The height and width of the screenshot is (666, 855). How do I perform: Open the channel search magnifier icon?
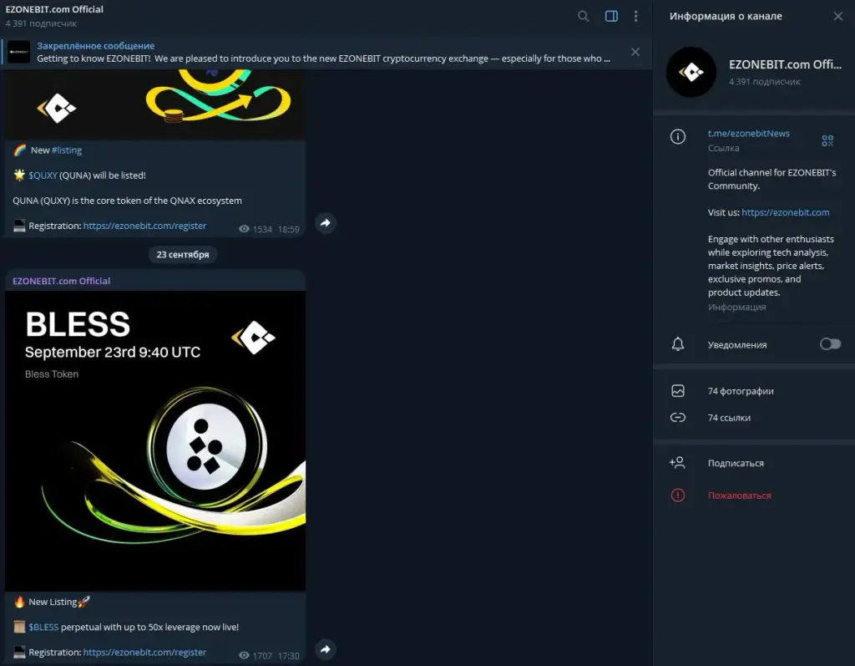[584, 17]
